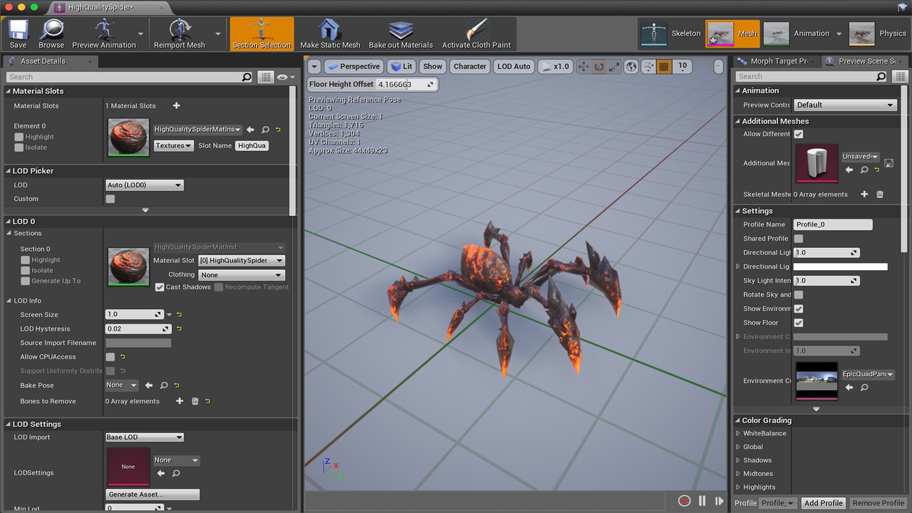912x513 pixels.
Task: Pause the preview playback
Action: (703, 501)
